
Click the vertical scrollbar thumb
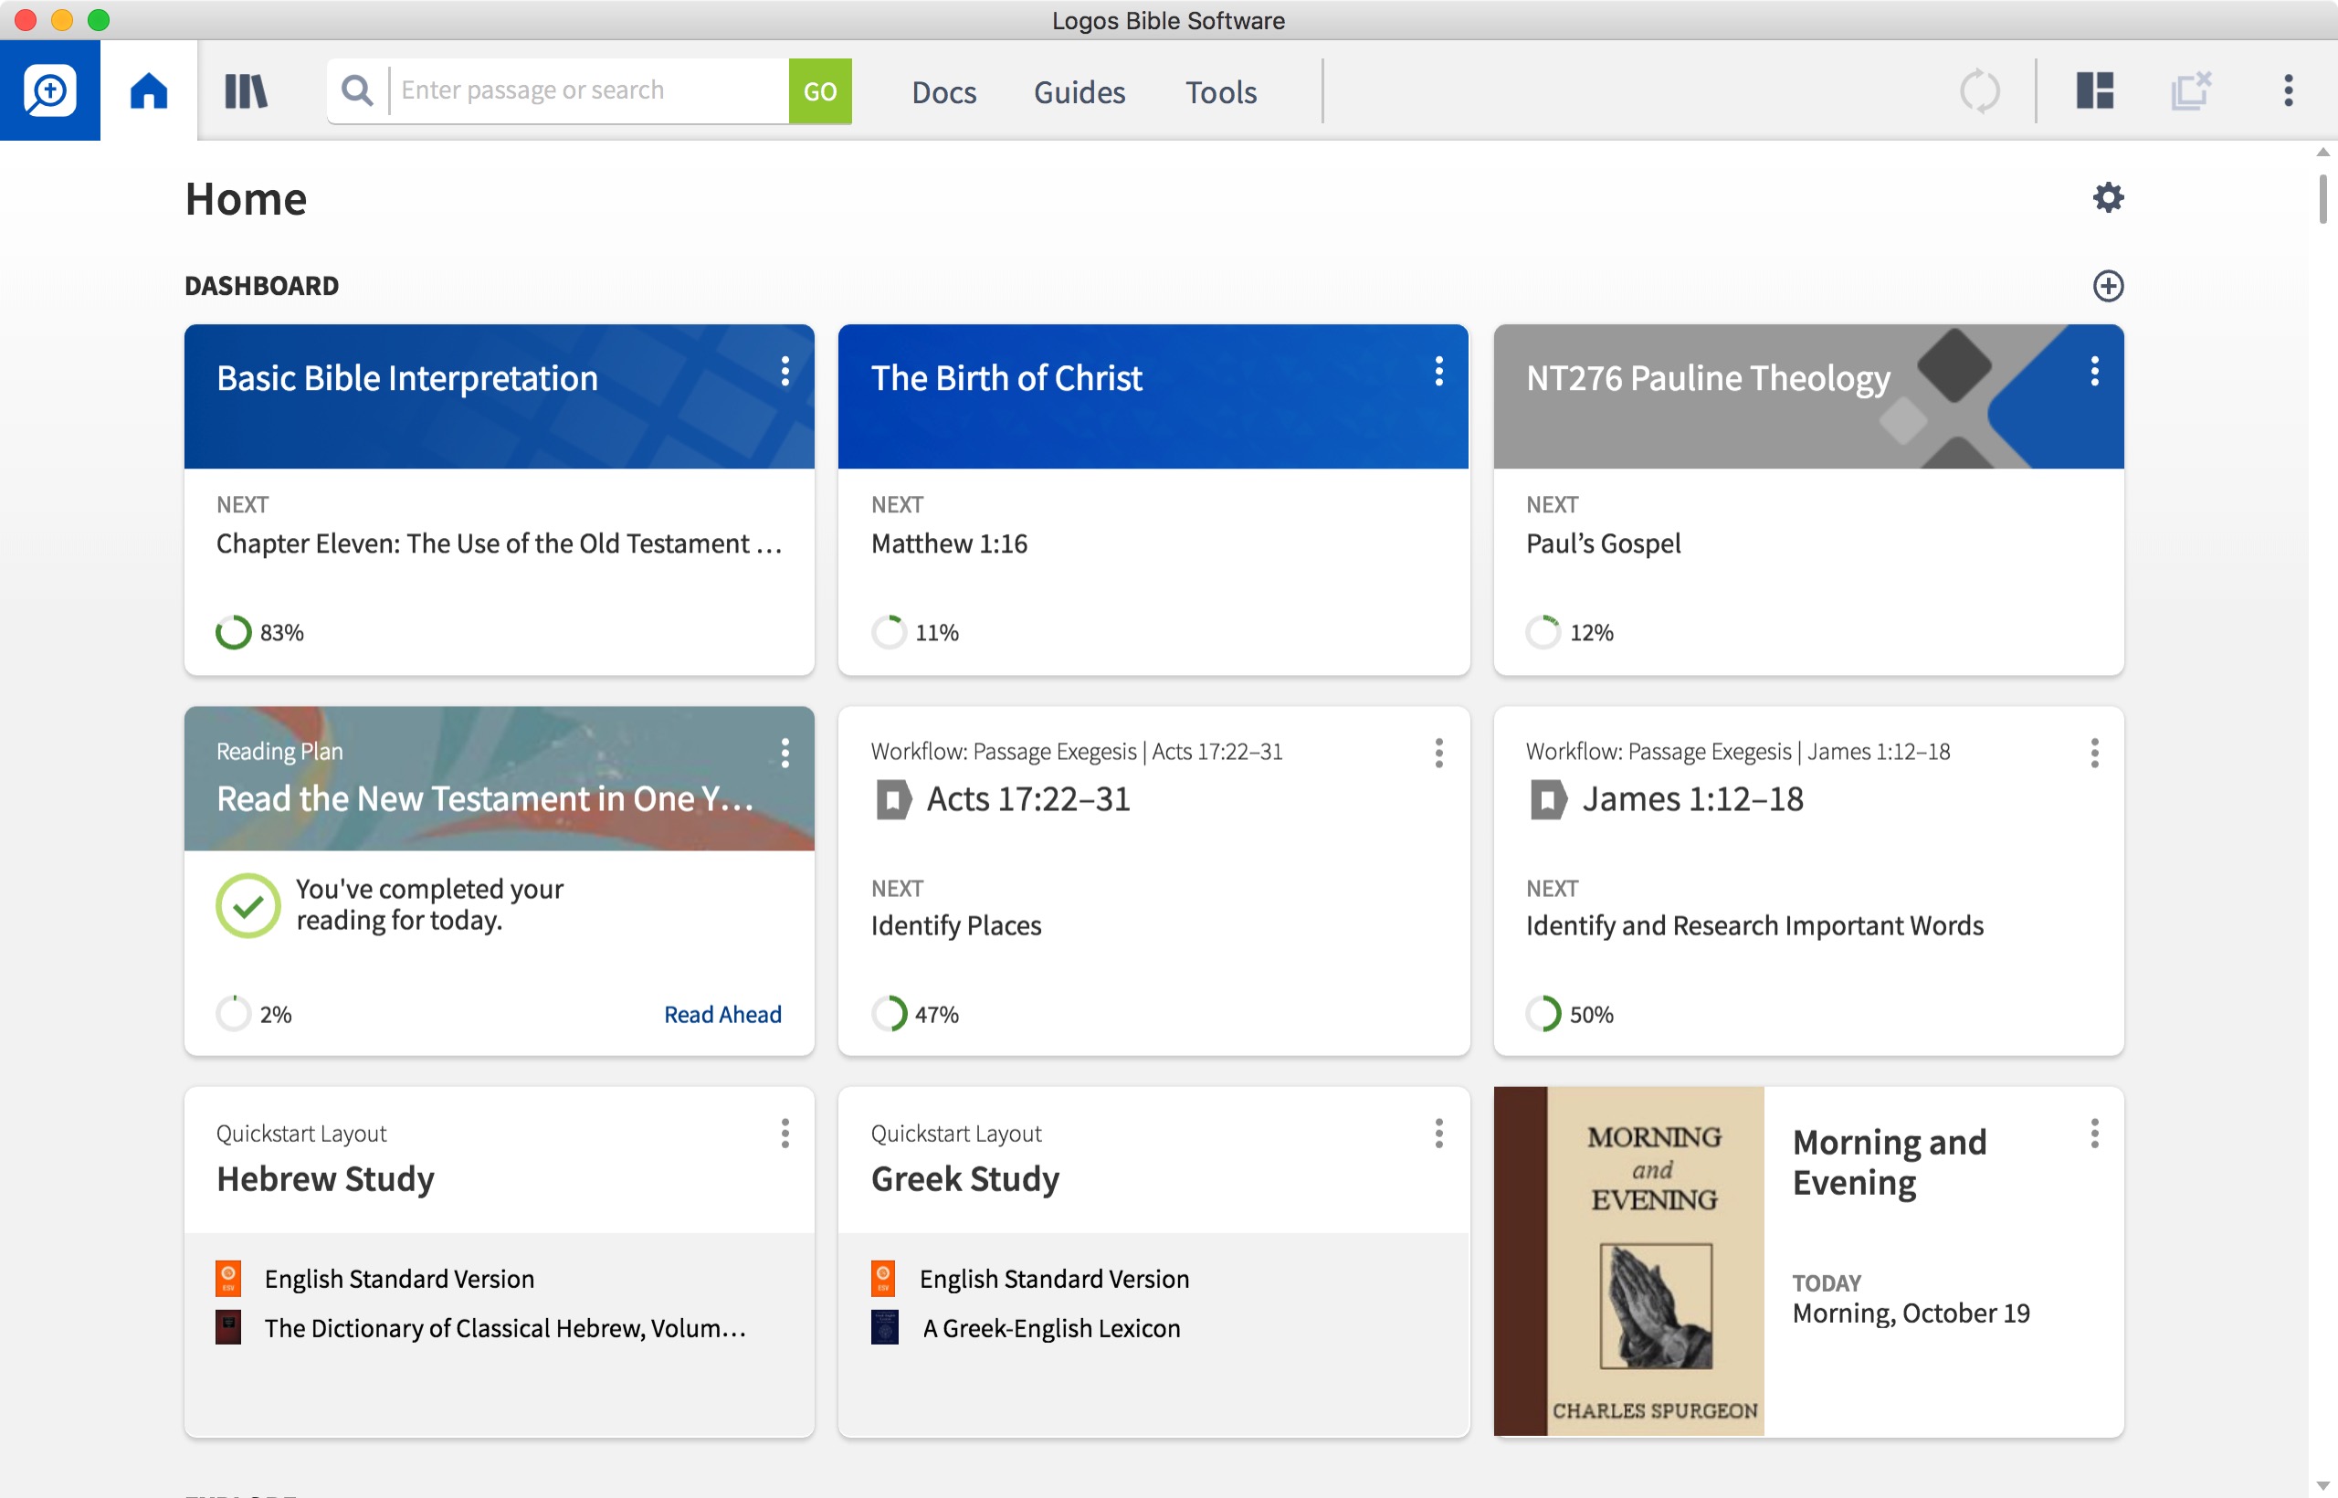[x=2322, y=198]
